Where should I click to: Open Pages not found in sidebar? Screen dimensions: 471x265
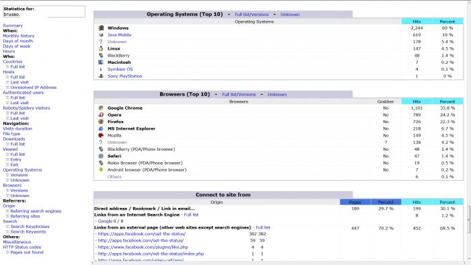point(27,252)
